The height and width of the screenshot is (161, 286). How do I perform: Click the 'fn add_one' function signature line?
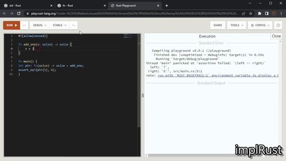tap(45, 44)
